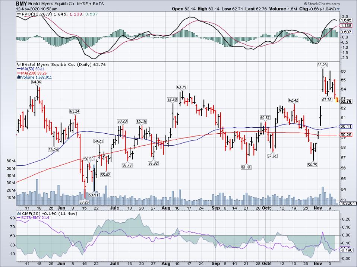357x267 pixels.
Task: Click the 0.507 histogram tag on right axis
Action: pyautogui.click(x=345, y=32)
